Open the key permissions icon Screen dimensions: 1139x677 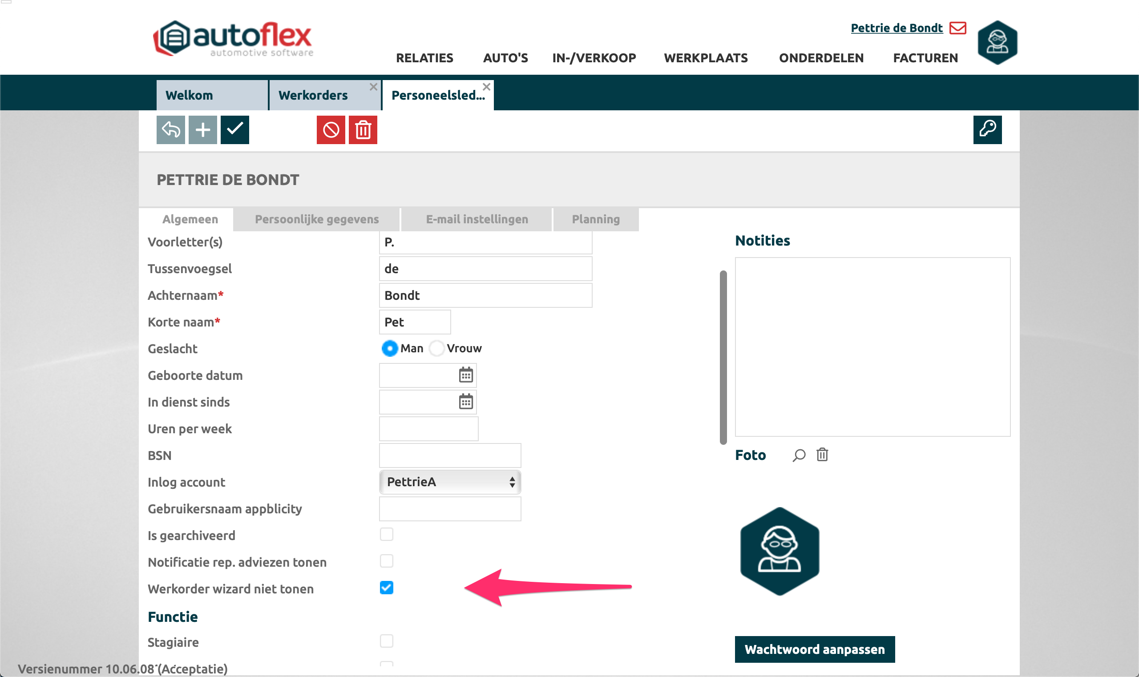pos(987,130)
